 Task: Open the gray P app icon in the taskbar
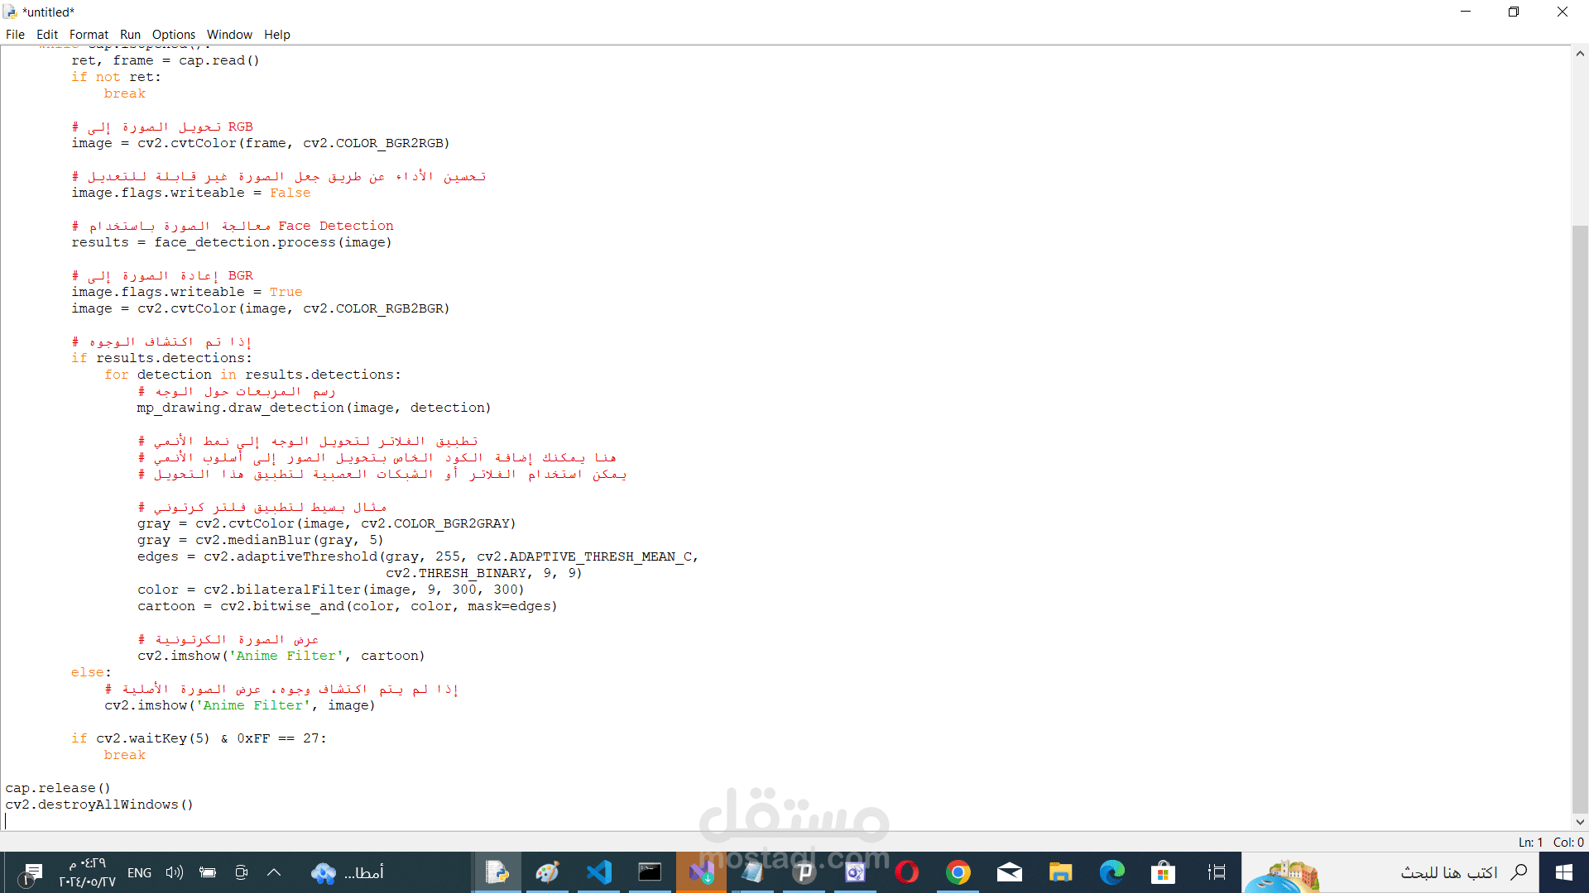click(x=804, y=872)
